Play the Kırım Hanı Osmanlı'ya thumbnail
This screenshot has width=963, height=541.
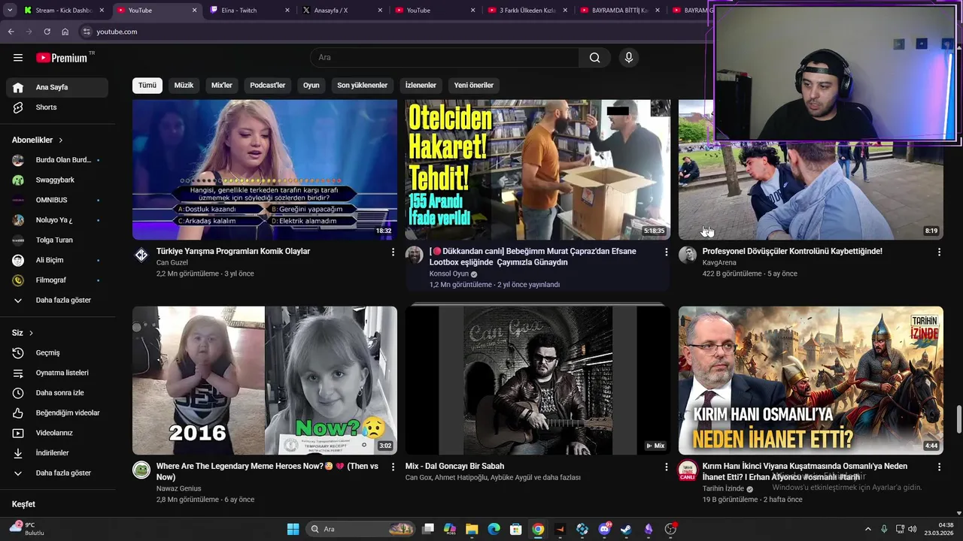coord(811,380)
